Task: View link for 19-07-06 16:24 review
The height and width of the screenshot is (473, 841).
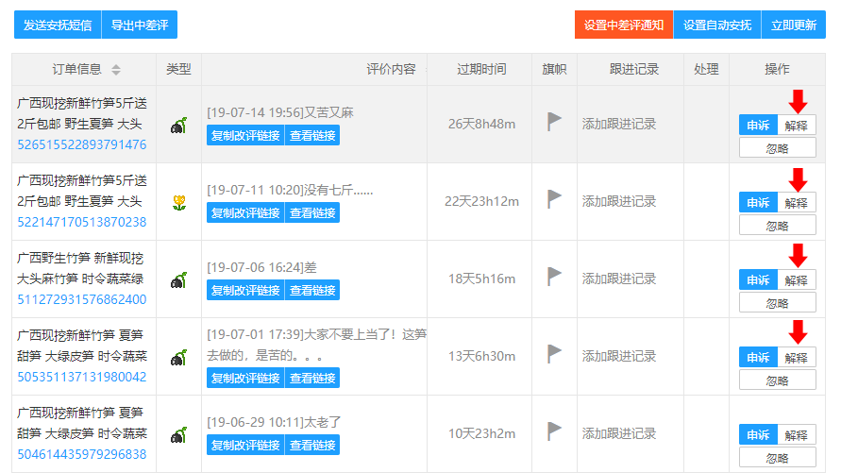Action: pyautogui.click(x=312, y=290)
